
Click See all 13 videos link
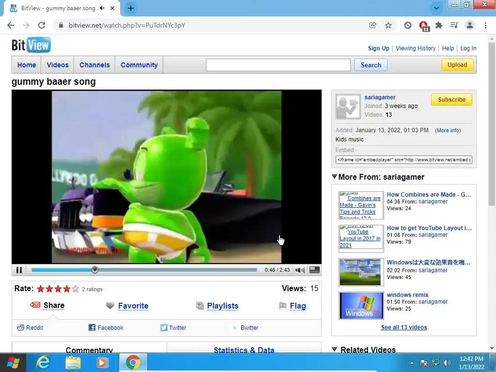point(404,327)
